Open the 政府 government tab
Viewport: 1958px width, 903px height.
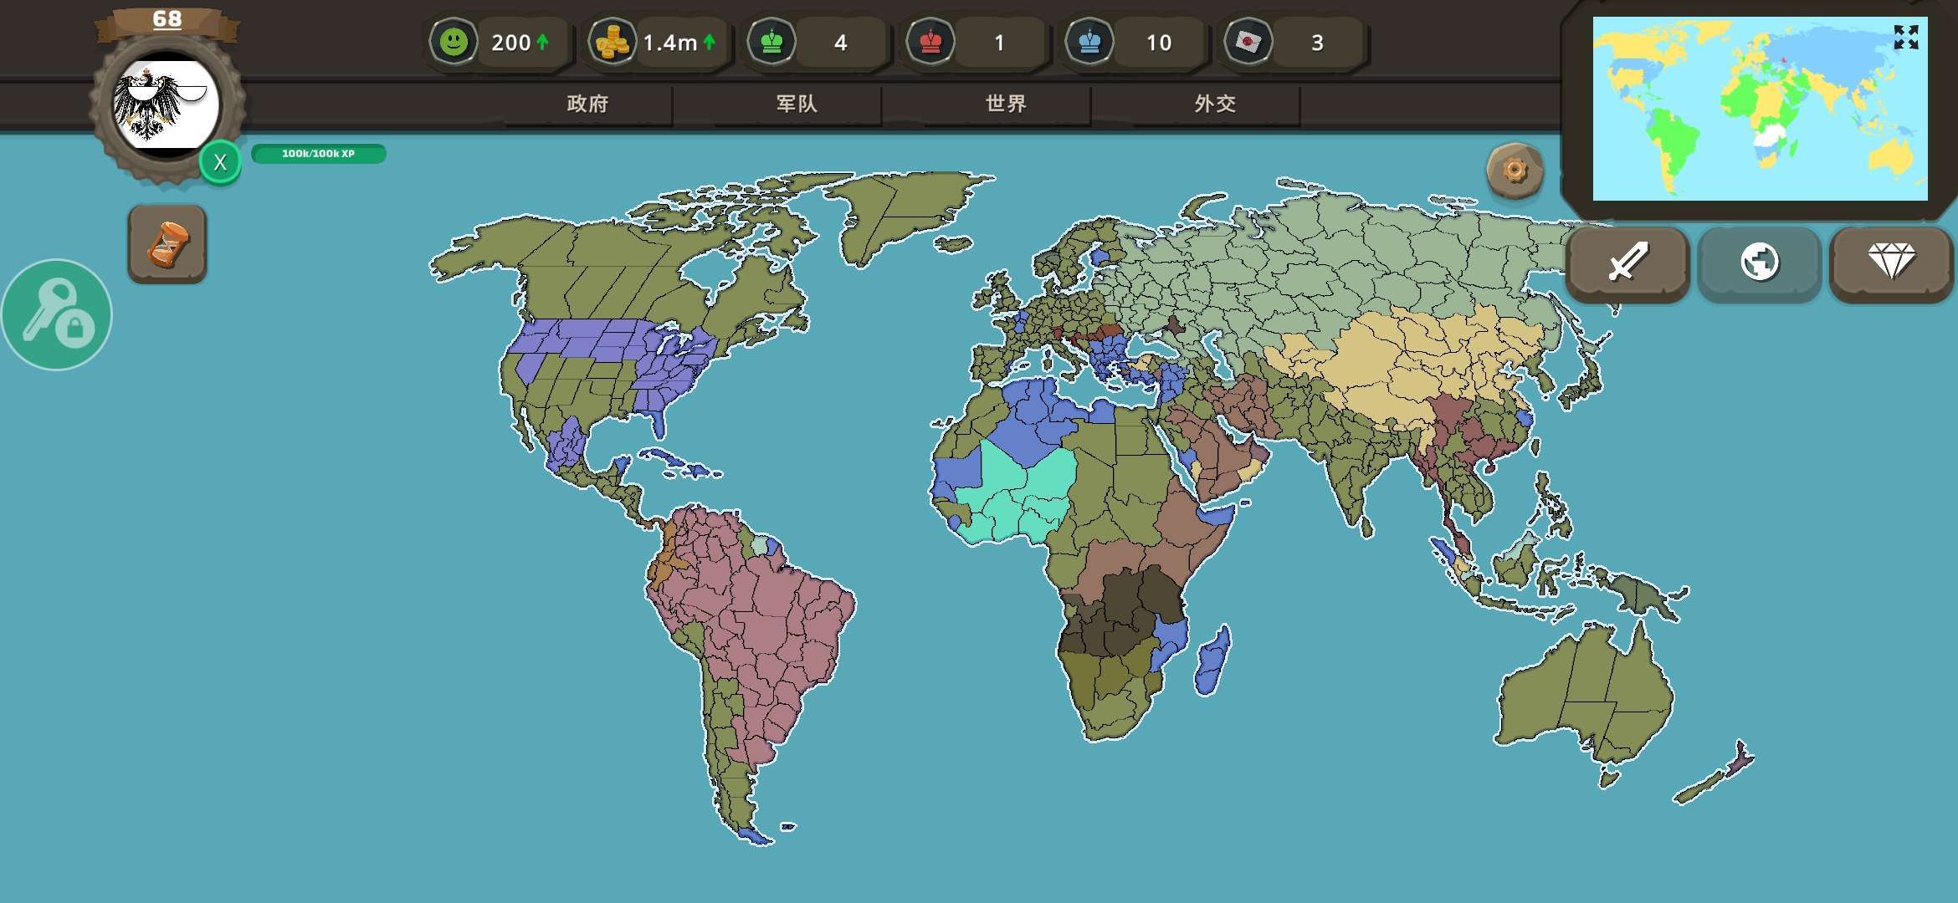pyautogui.click(x=587, y=104)
